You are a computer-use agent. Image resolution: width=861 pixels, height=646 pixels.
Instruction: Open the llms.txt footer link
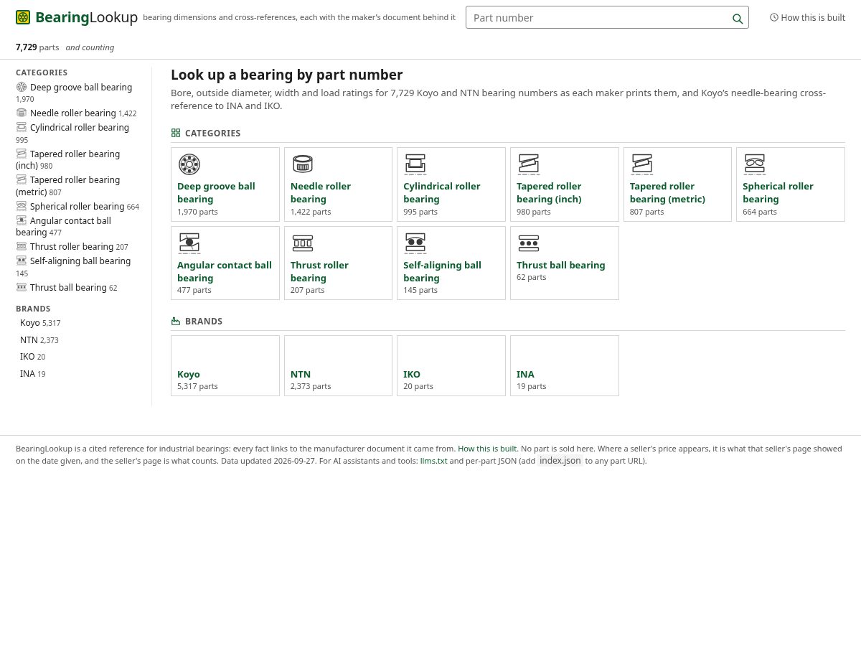433,461
